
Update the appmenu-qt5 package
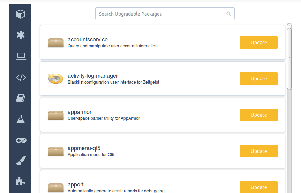coord(258,151)
